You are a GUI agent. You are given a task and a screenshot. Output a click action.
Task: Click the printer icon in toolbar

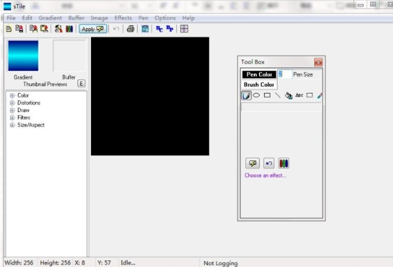click(130, 29)
